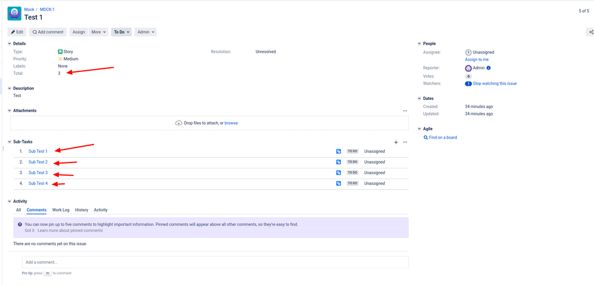The width and height of the screenshot is (594, 285).
Task: Collapse the Agile section
Action: pos(419,129)
